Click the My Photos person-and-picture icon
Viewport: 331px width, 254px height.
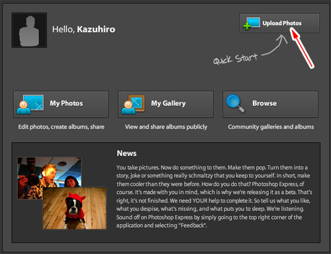(30, 105)
